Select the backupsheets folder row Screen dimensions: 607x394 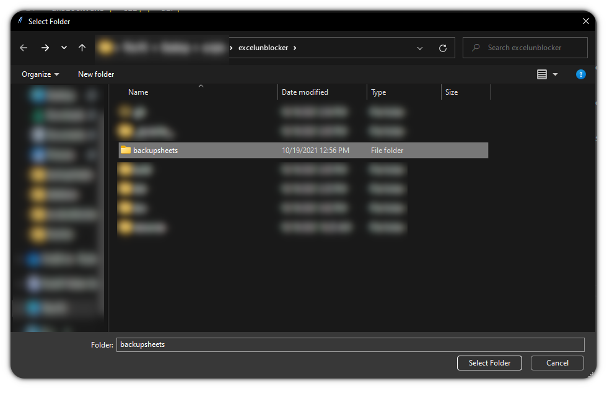tap(303, 150)
